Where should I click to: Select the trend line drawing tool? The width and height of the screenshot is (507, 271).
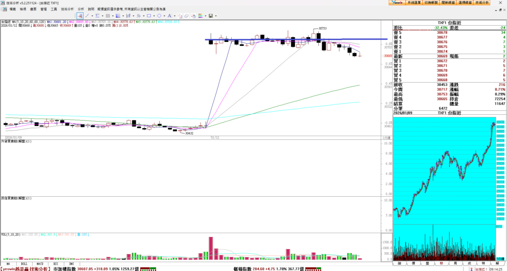click(x=87, y=16)
